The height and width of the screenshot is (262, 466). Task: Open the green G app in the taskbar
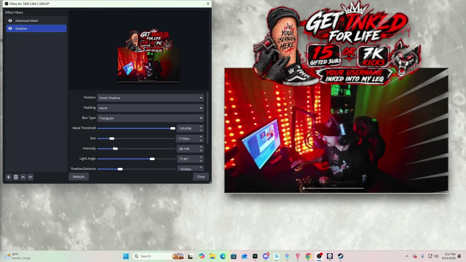(x=276, y=256)
